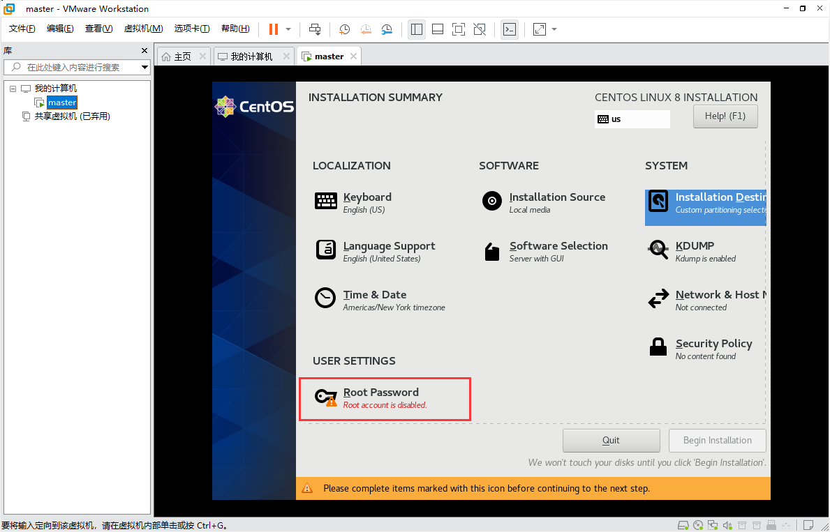This screenshot has width=830, height=532.
Task: Open the Keyboard settings
Action: pyautogui.click(x=354, y=202)
